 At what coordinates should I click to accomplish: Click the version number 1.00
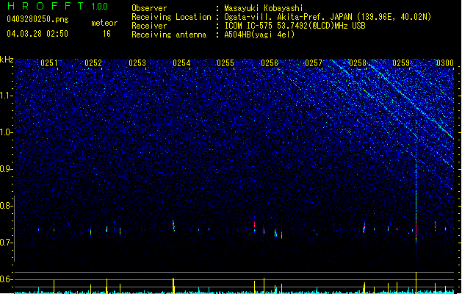click(99, 6)
